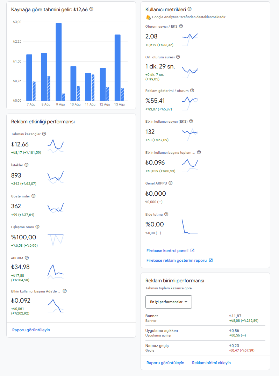Click the 362 Gösterimler value
The width and height of the screenshot is (279, 376).
pos(16,206)
